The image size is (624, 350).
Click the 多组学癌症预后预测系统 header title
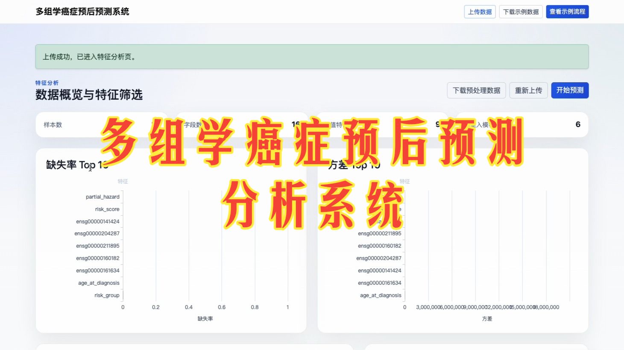[x=82, y=12]
